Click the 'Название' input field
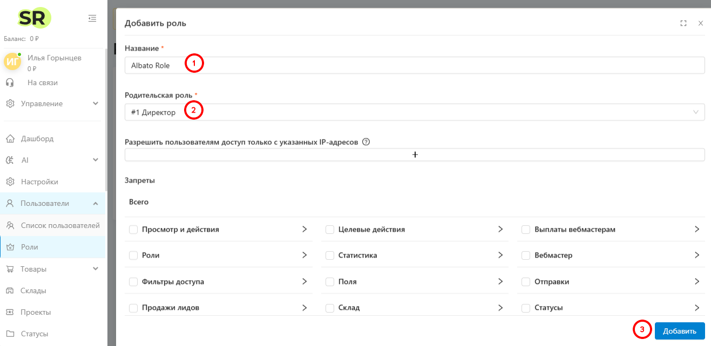The image size is (711, 346). [415, 65]
